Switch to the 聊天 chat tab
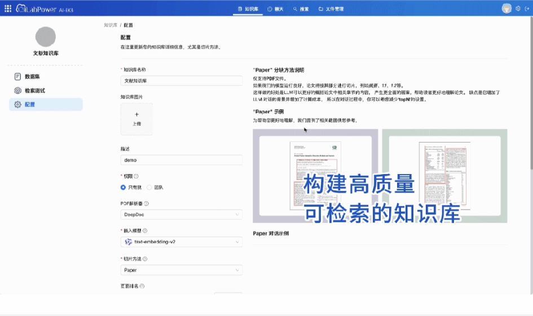The width and height of the screenshot is (533, 316). point(275,9)
